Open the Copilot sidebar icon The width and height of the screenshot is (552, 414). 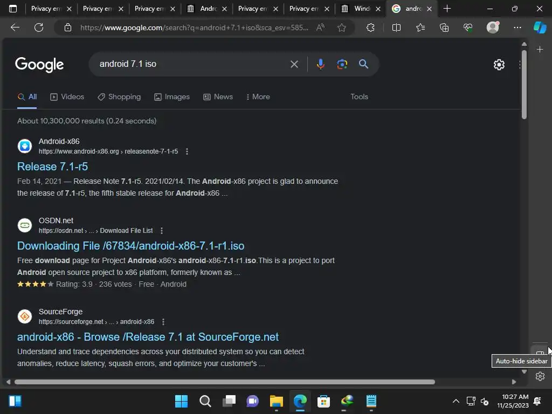[x=540, y=27]
